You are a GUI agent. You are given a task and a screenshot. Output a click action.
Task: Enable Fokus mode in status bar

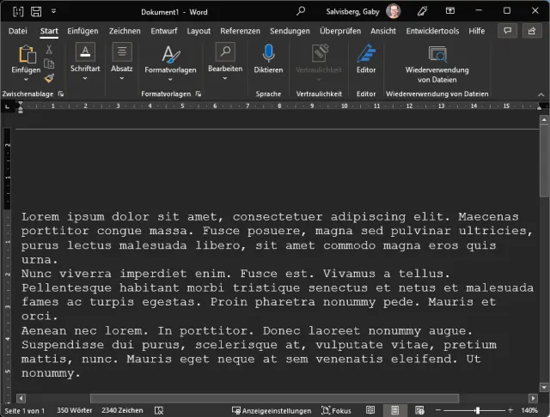(336, 411)
